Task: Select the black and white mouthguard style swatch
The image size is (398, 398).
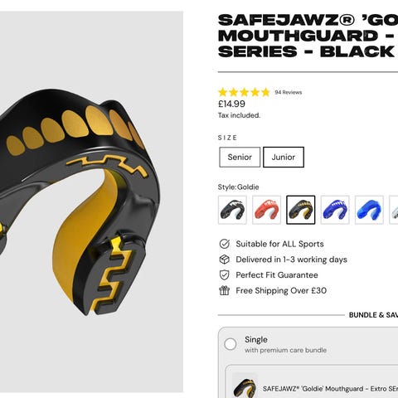Action: click(232, 210)
